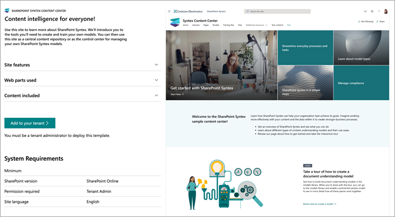The height and width of the screenshot is (217, 395).
Task: Open the Libraries navigation item
Action: coord(196,25)
